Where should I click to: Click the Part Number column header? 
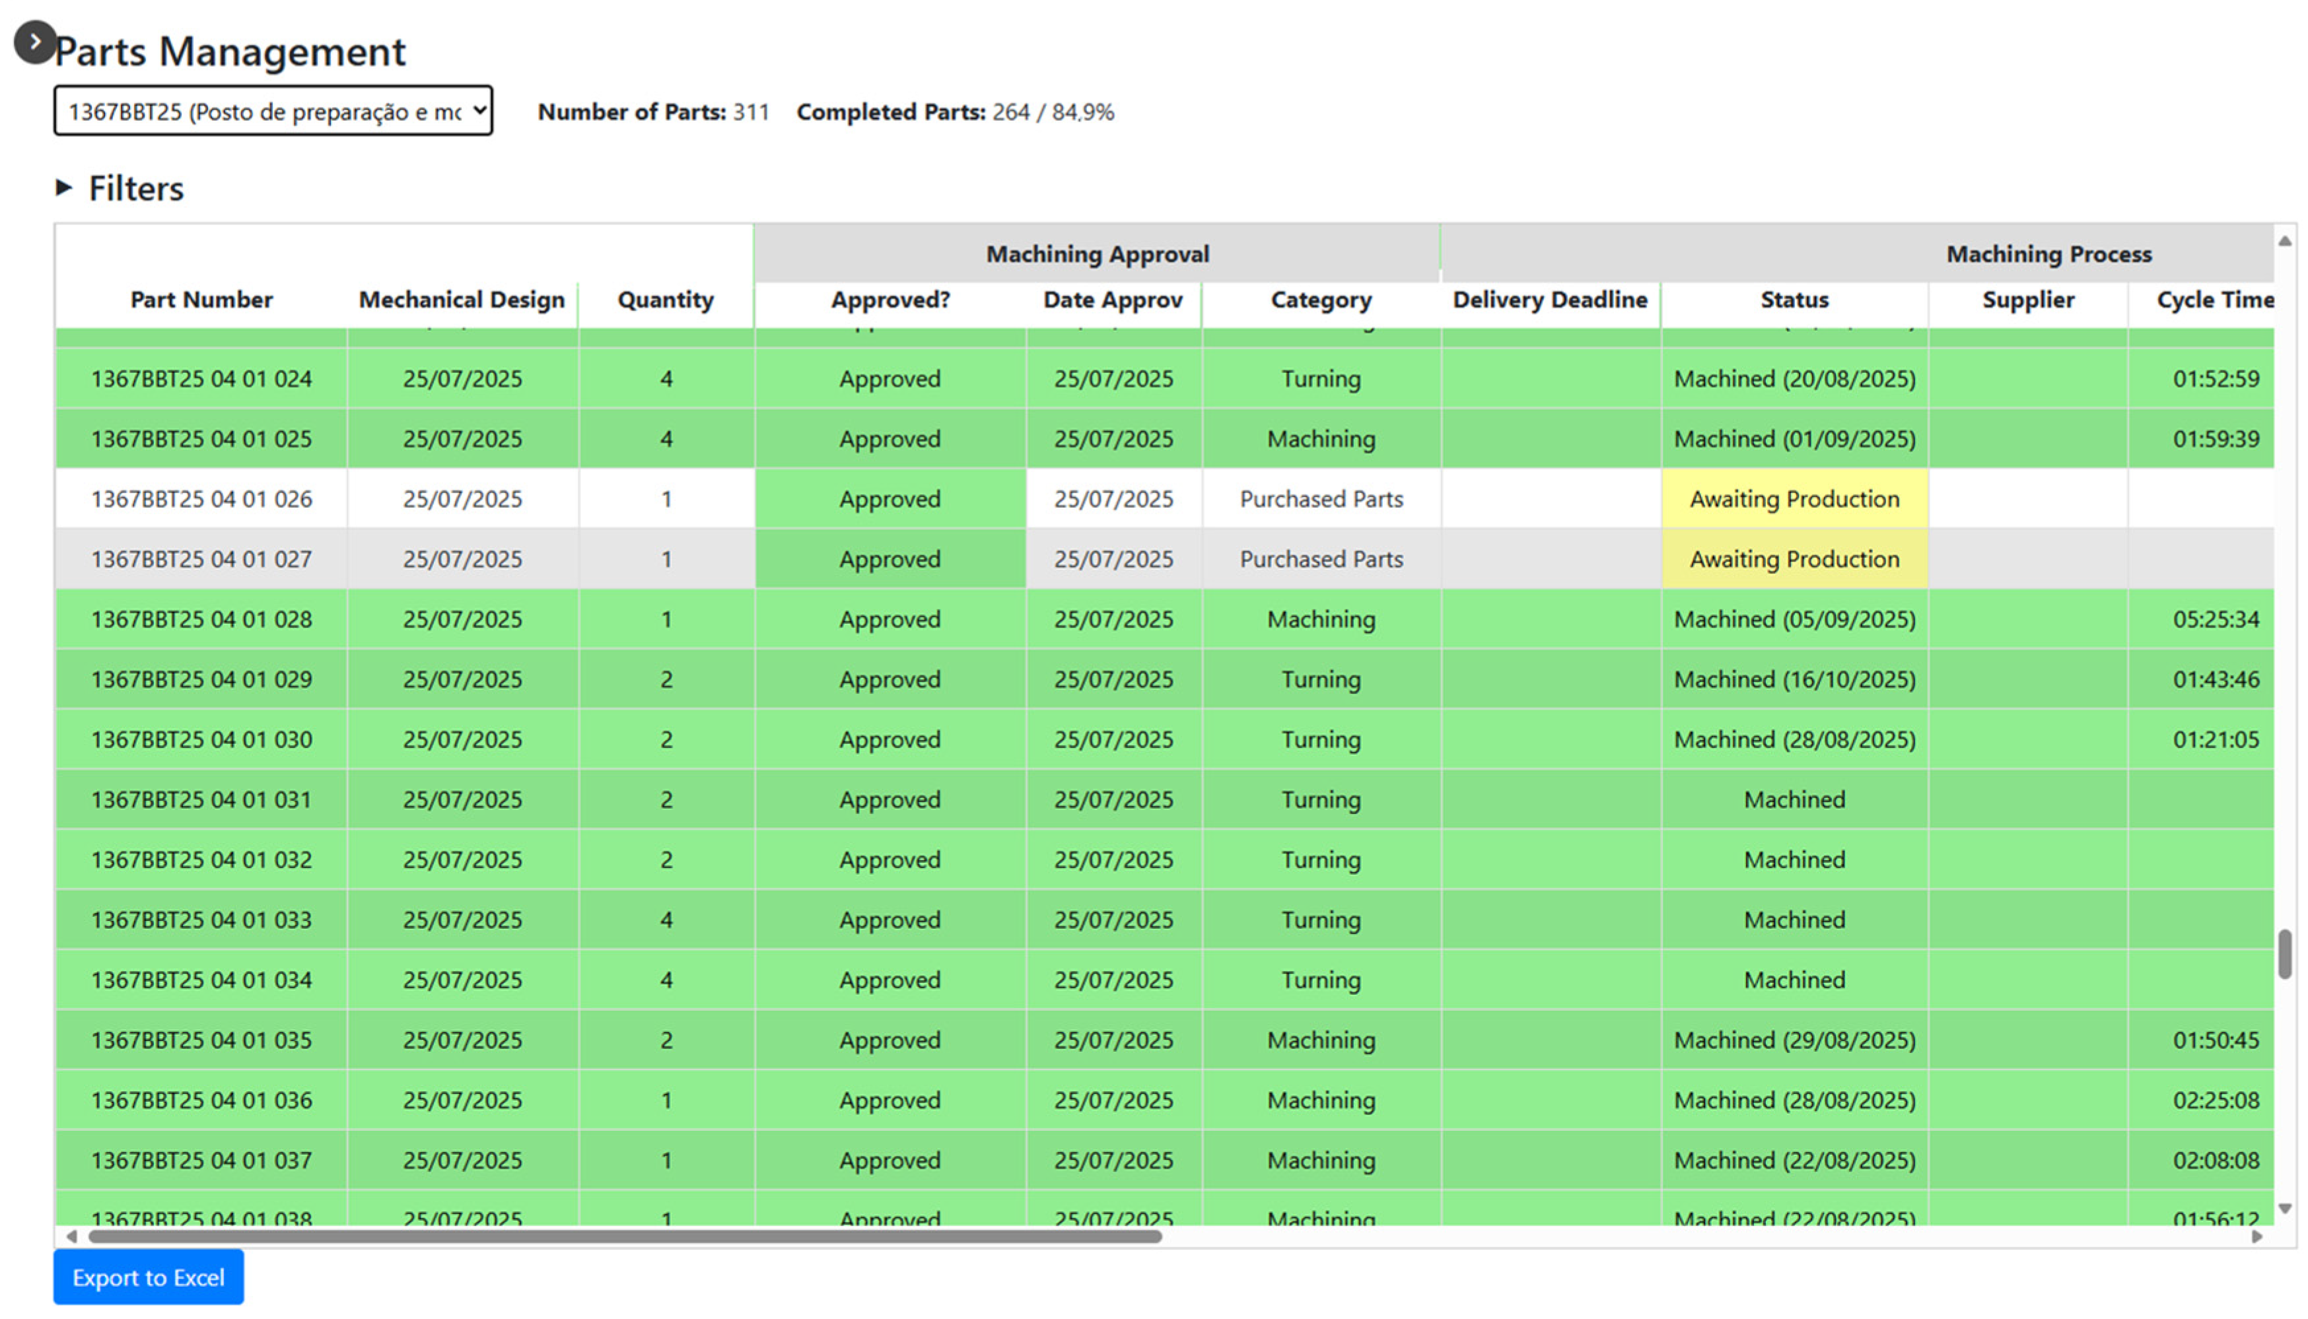tap(201, 300)
